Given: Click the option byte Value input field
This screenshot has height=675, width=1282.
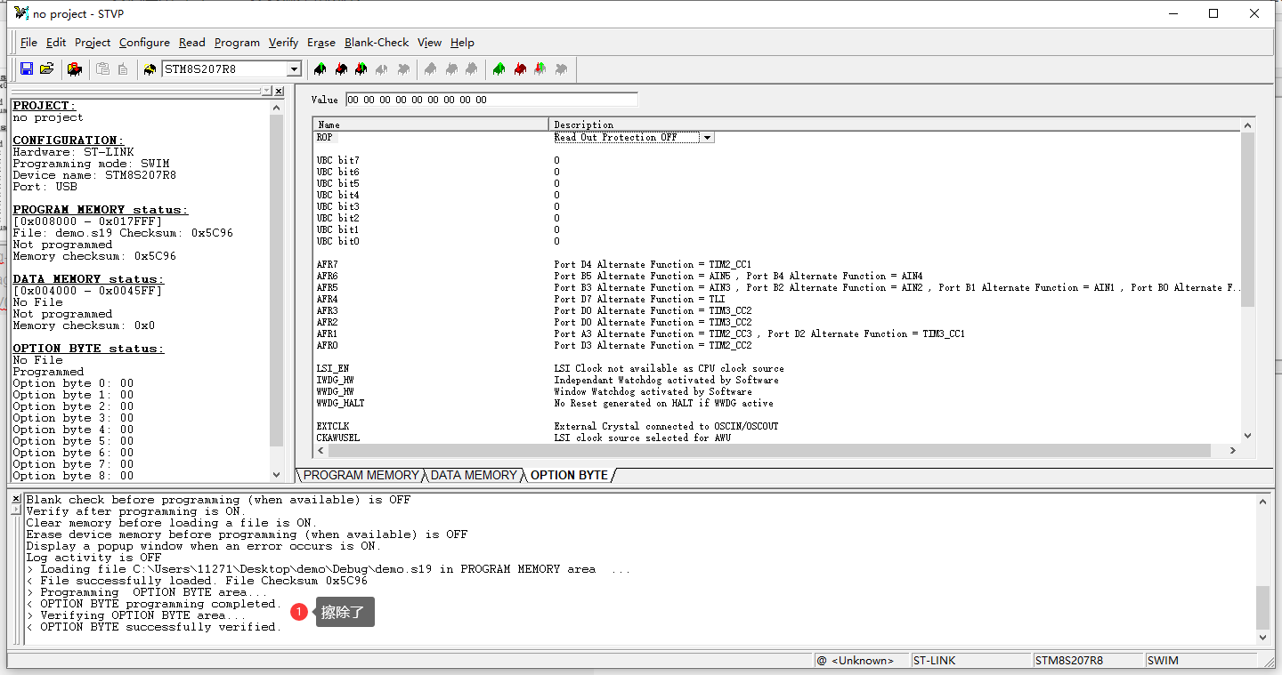Looking at the screenshot, I should pos(491,100).
